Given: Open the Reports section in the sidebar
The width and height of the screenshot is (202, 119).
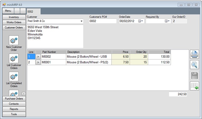Looking at the screenshot, I should click(x=14, y=109).
